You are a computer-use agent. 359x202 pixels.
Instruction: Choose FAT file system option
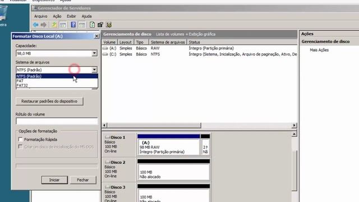click(x=57, y=81)
